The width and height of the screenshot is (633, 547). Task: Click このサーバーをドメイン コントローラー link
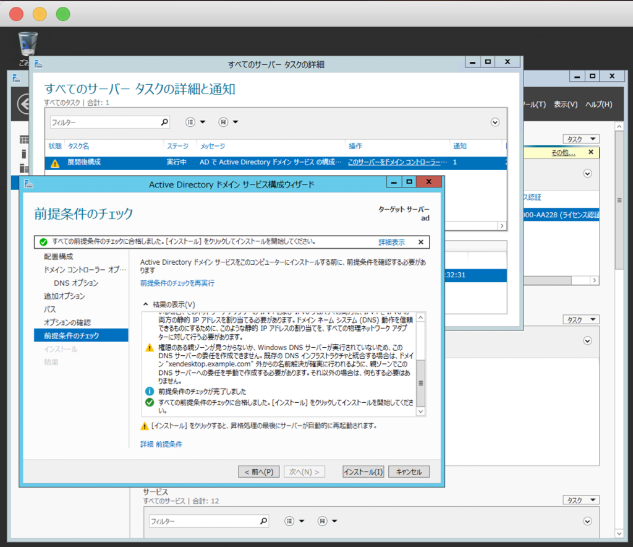pyautogui.click(x=397, y=162)
